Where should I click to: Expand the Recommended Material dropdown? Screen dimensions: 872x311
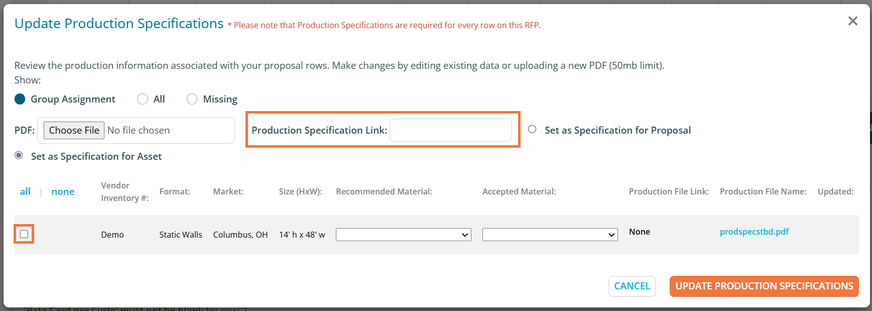click(x=403, y=235)
